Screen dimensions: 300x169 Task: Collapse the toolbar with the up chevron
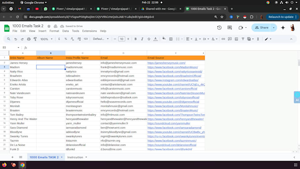tap(291, 39)
